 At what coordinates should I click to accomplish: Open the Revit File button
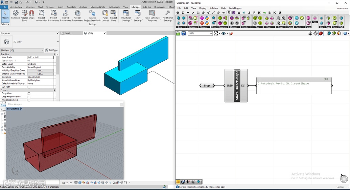[4, 7]
